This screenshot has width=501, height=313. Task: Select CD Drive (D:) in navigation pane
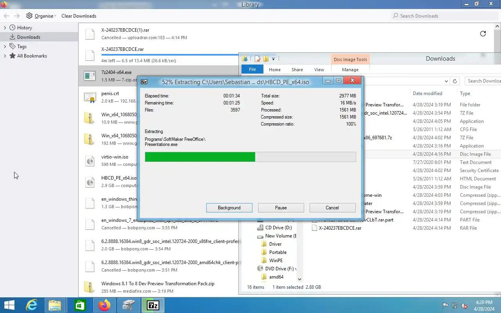click(x=278, y=228)
